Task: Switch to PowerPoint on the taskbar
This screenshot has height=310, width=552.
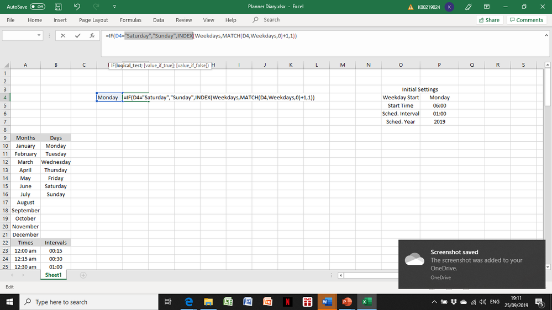Action: (x=347, y=302)
